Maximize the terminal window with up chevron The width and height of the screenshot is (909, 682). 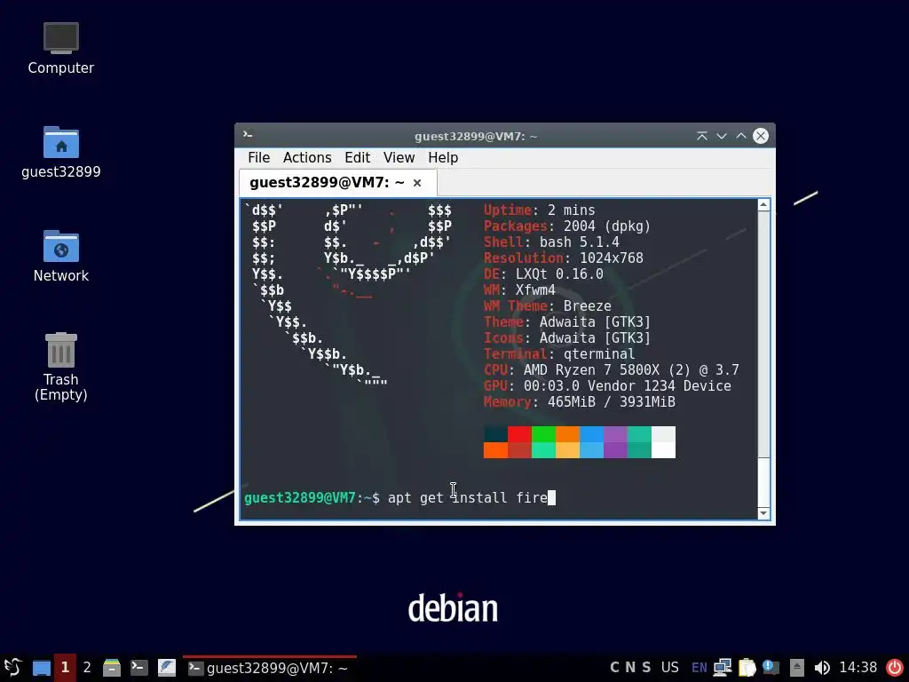click(x=741, y=136)
